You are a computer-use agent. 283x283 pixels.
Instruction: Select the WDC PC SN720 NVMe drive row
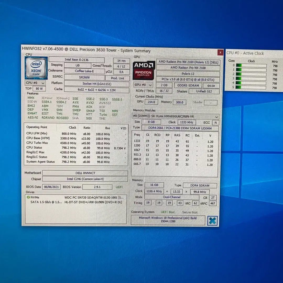[76, 198]
